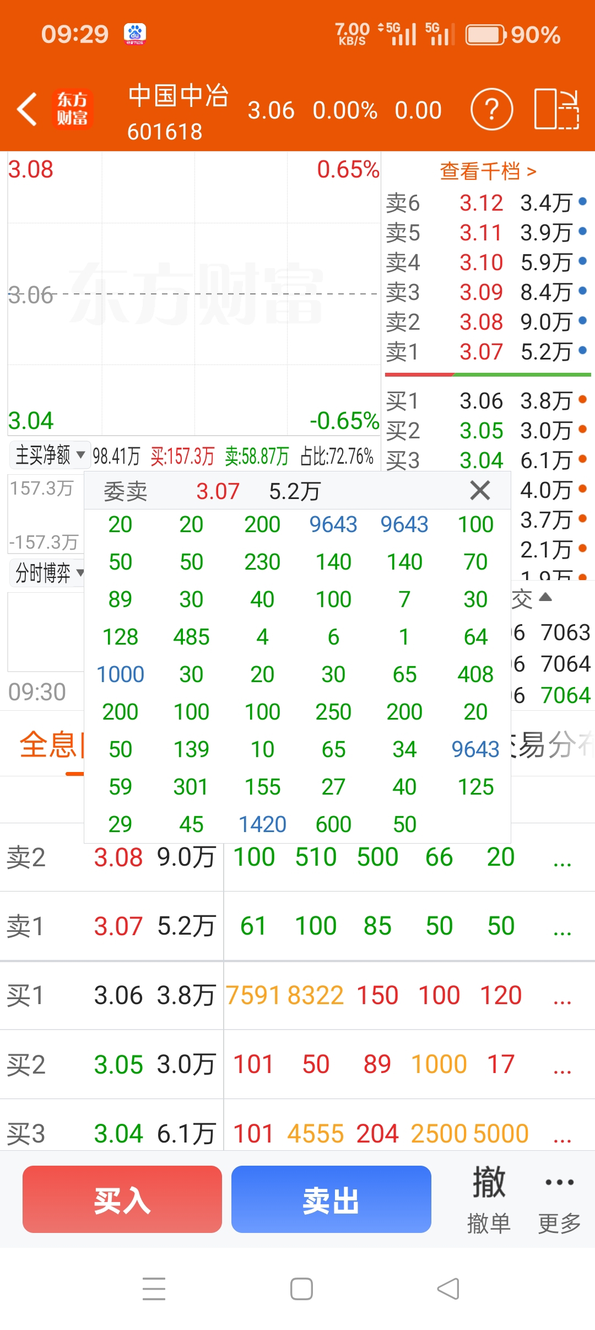Collapse the 交 trades sort arrow

(545, 597)
